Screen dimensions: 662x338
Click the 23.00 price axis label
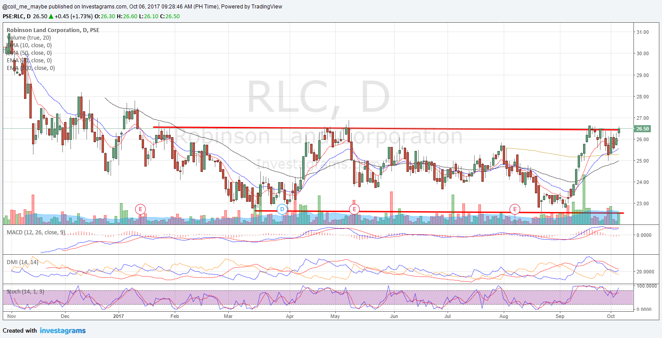click(642, 204)
